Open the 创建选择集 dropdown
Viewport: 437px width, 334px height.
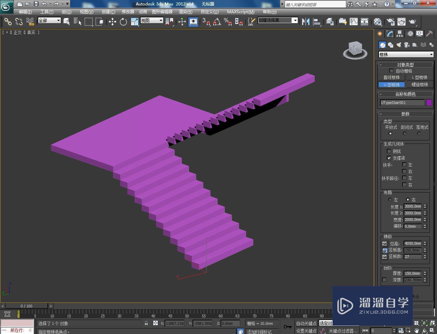tap(278, 20)
